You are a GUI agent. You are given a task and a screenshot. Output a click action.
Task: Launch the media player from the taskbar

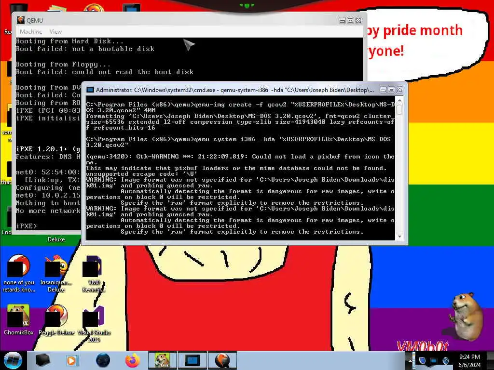[71, 360]
